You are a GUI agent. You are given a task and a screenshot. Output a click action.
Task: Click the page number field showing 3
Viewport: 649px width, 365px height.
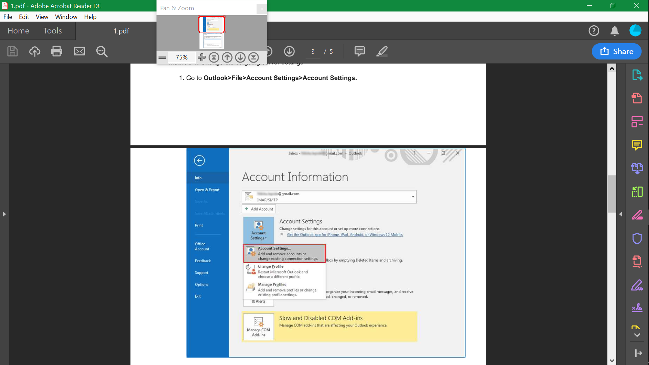click(313, 52)
